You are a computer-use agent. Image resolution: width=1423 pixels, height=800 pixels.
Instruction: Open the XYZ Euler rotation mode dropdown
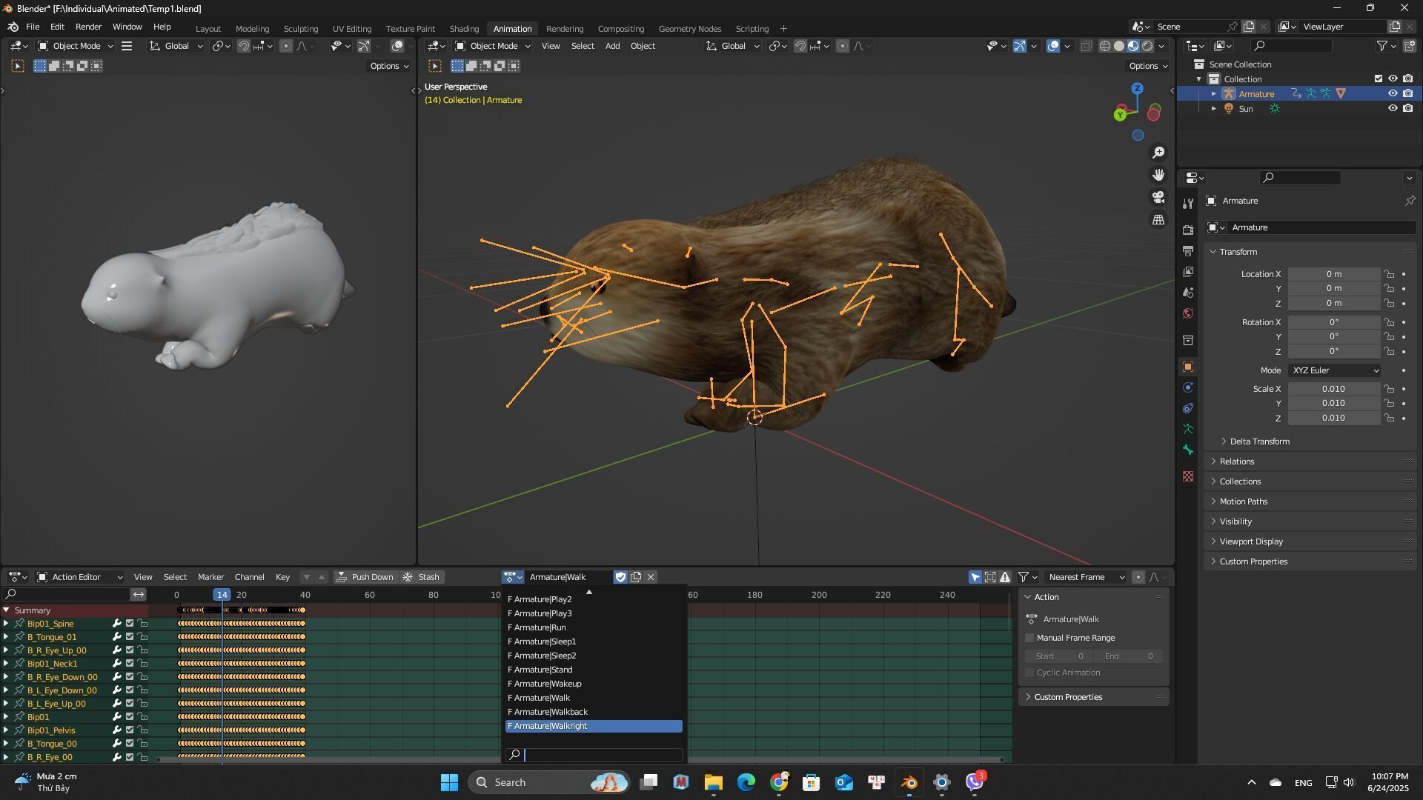[1335, 370]
